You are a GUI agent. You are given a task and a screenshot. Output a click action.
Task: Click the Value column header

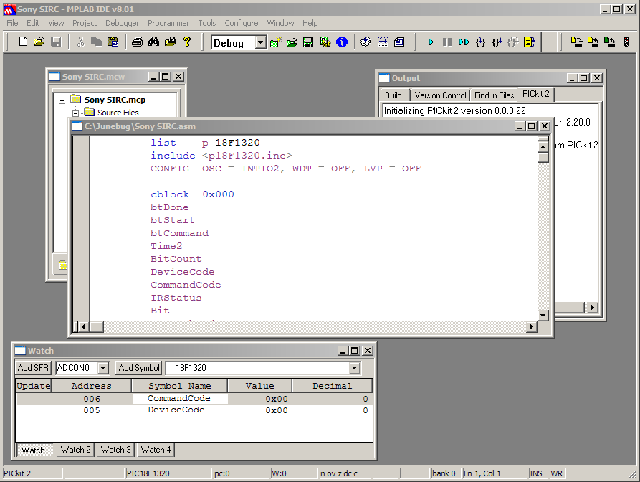(x=259, y=386)
